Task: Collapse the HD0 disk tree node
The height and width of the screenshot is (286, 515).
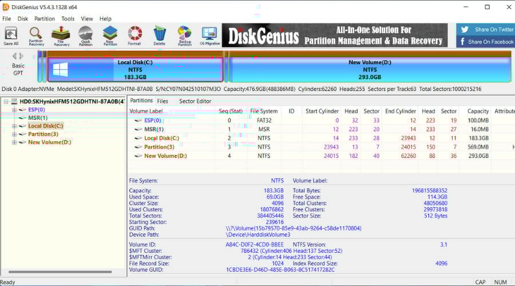Action: [x=6, y=102]
